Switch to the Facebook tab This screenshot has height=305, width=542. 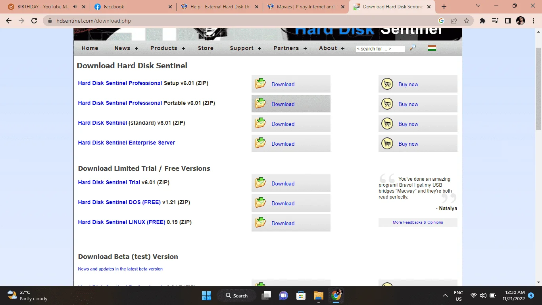click(x=133, y=7)
